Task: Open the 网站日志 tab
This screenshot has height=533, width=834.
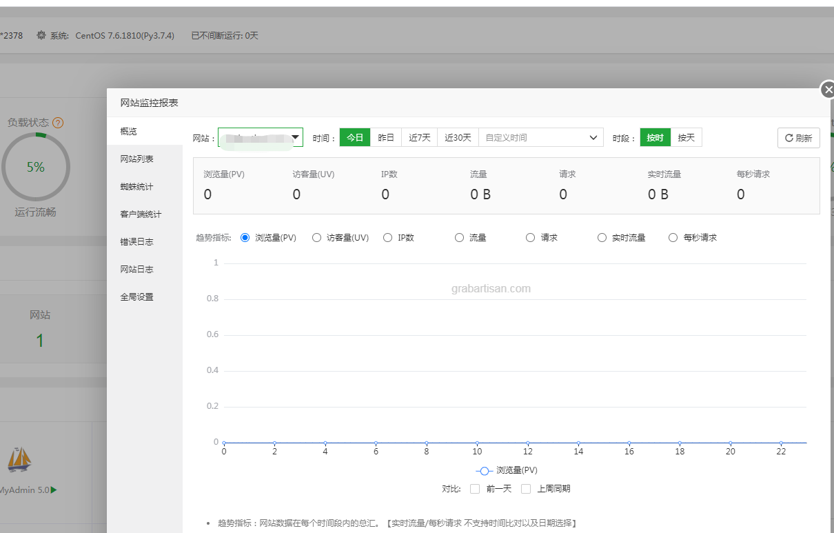Action: point(145,269)
